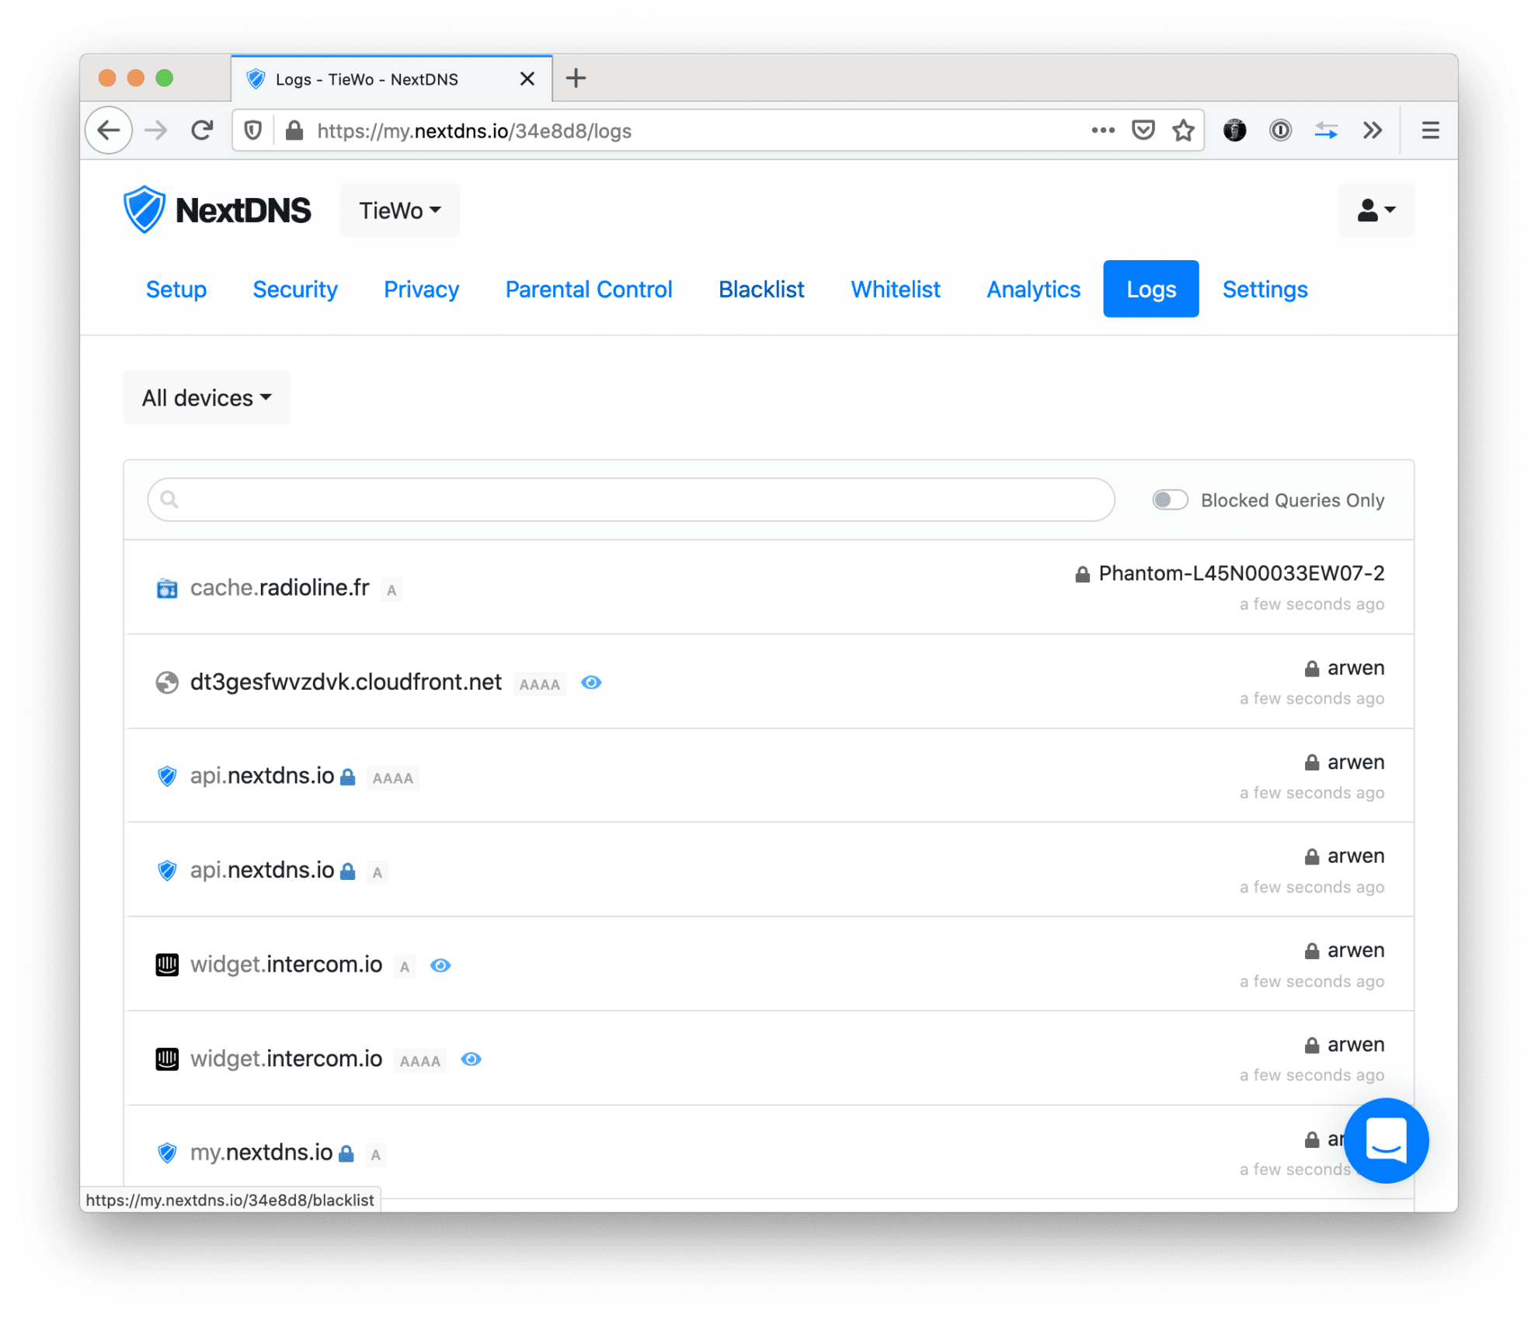The image size is (1538, 1318).
Task: Click the globe icon beside cloudfront.net entry
Action: (x=167, y=683)
